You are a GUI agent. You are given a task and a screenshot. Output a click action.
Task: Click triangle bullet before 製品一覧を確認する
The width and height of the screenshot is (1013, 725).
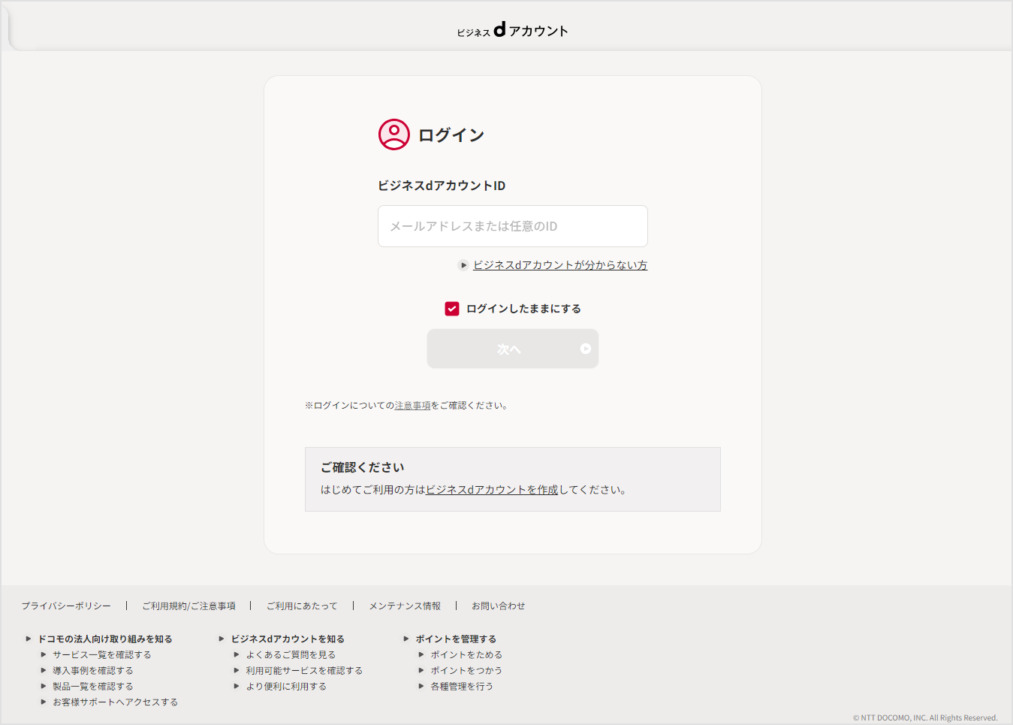pyautogui.click(x=44, y=687)
